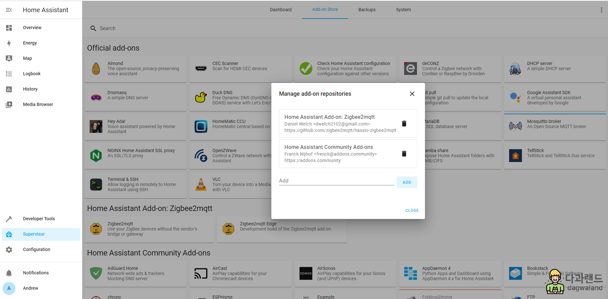The width and height of the screenshot is (608, 299).
Task: Open the AirCast add-on
Action: 241,274
